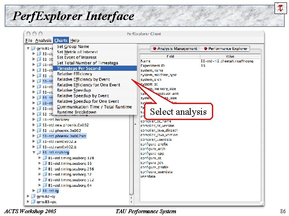289x216 pixels.
Task: Expand B1-std.ram0x002.a node
Action: click(34, 141)
